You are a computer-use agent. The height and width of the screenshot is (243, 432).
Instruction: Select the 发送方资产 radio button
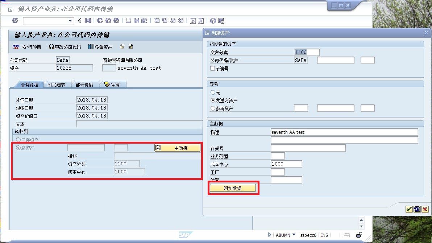(213, 100)
